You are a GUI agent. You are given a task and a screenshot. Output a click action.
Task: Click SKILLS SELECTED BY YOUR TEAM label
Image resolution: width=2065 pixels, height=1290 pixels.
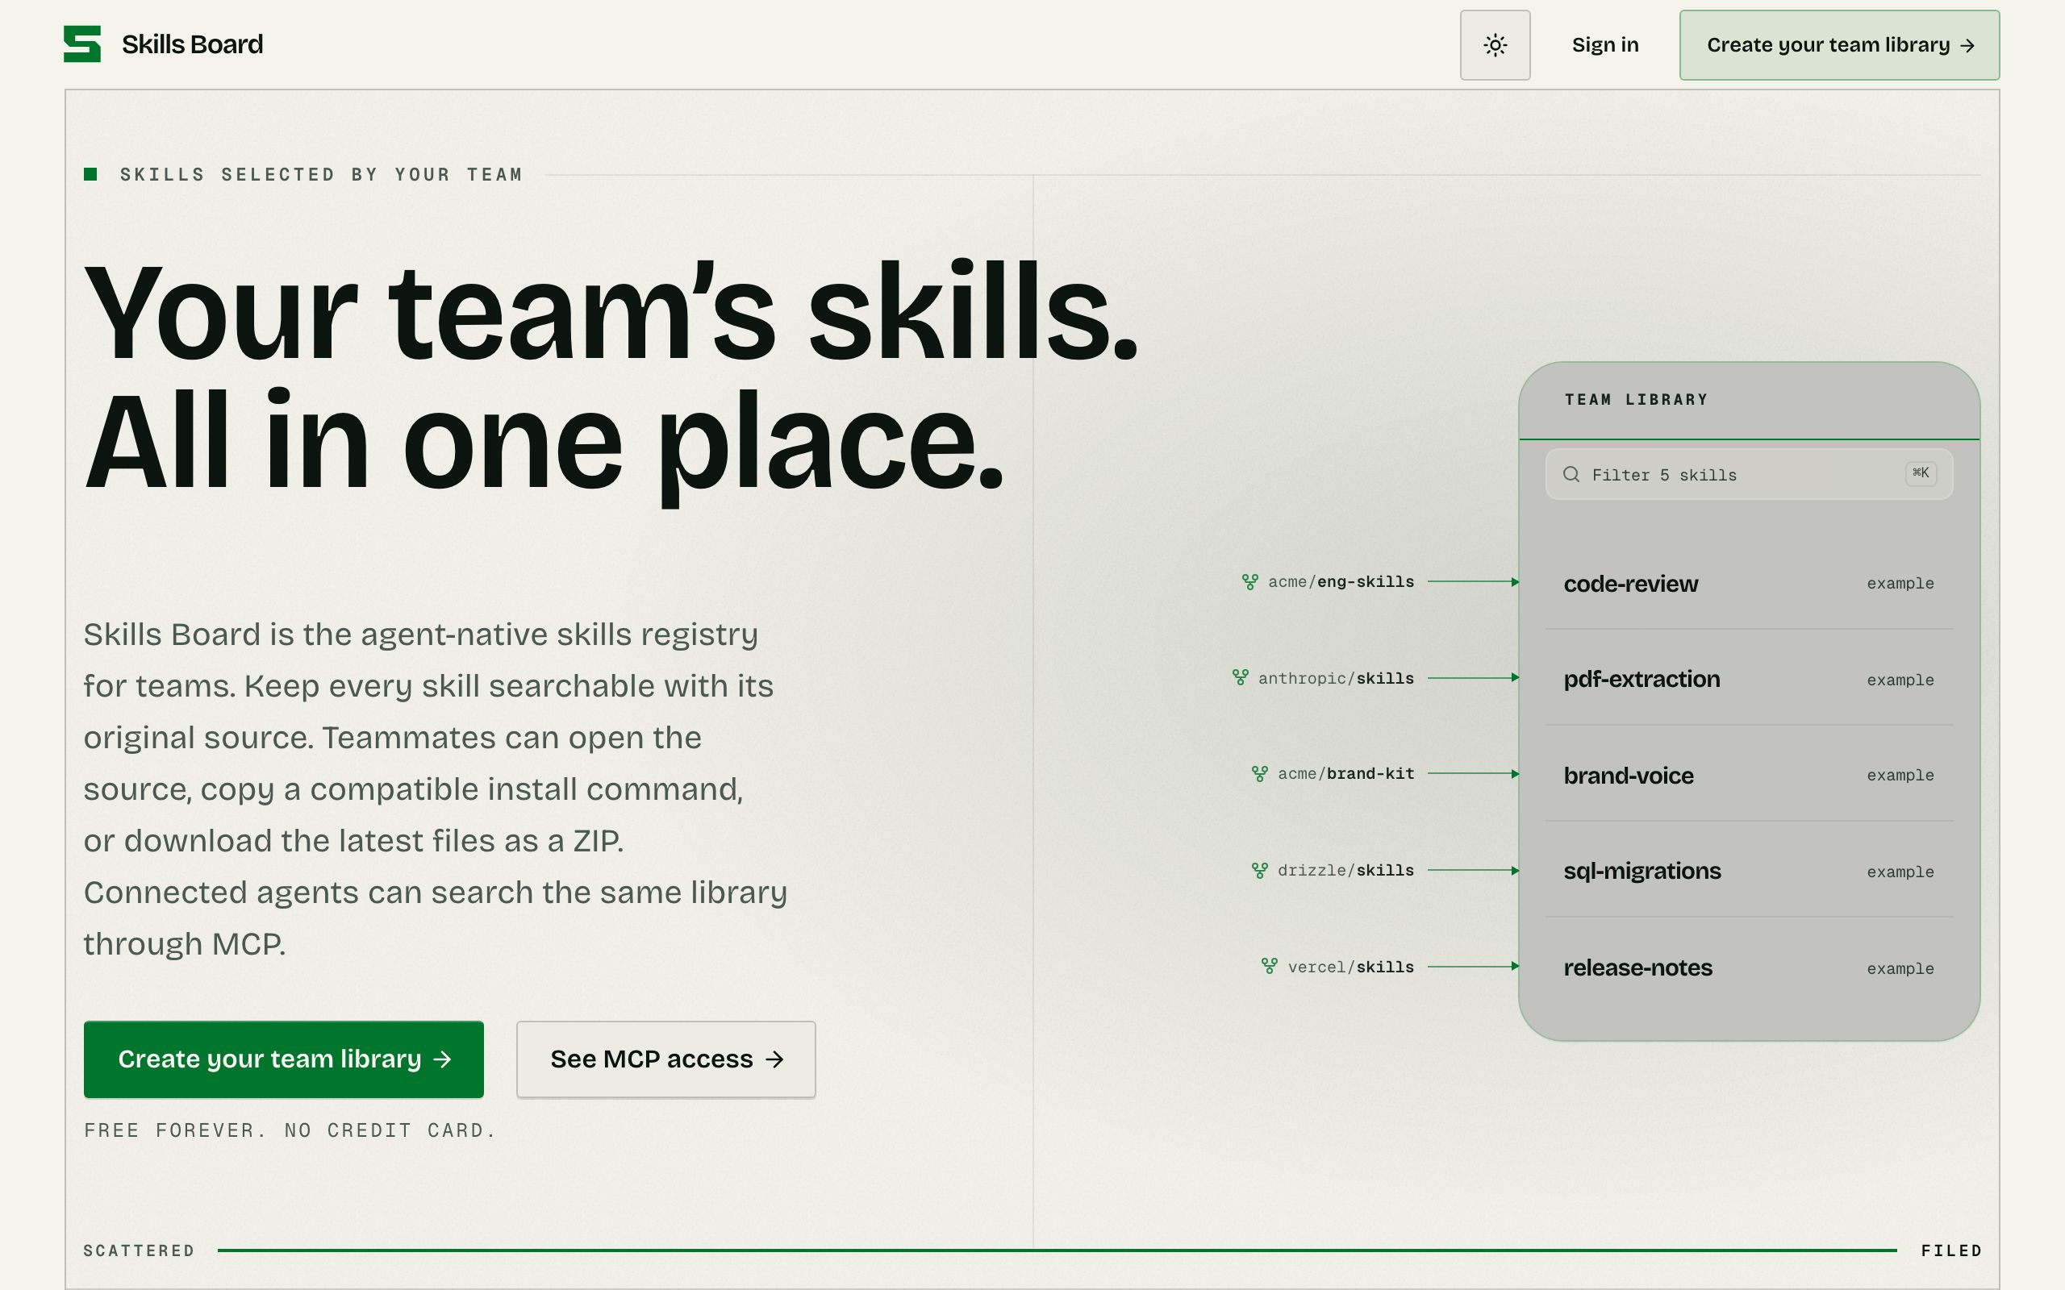pyautogui.click(x=321, y=175)
